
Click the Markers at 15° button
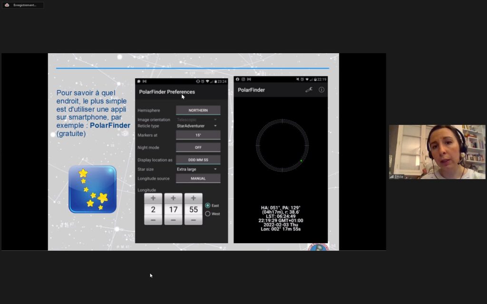(198, 135)
